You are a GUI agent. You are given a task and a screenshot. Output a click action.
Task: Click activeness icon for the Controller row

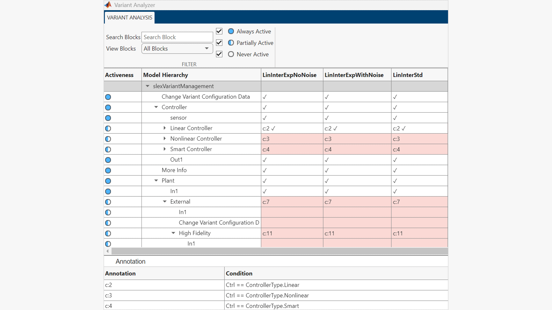108,107
